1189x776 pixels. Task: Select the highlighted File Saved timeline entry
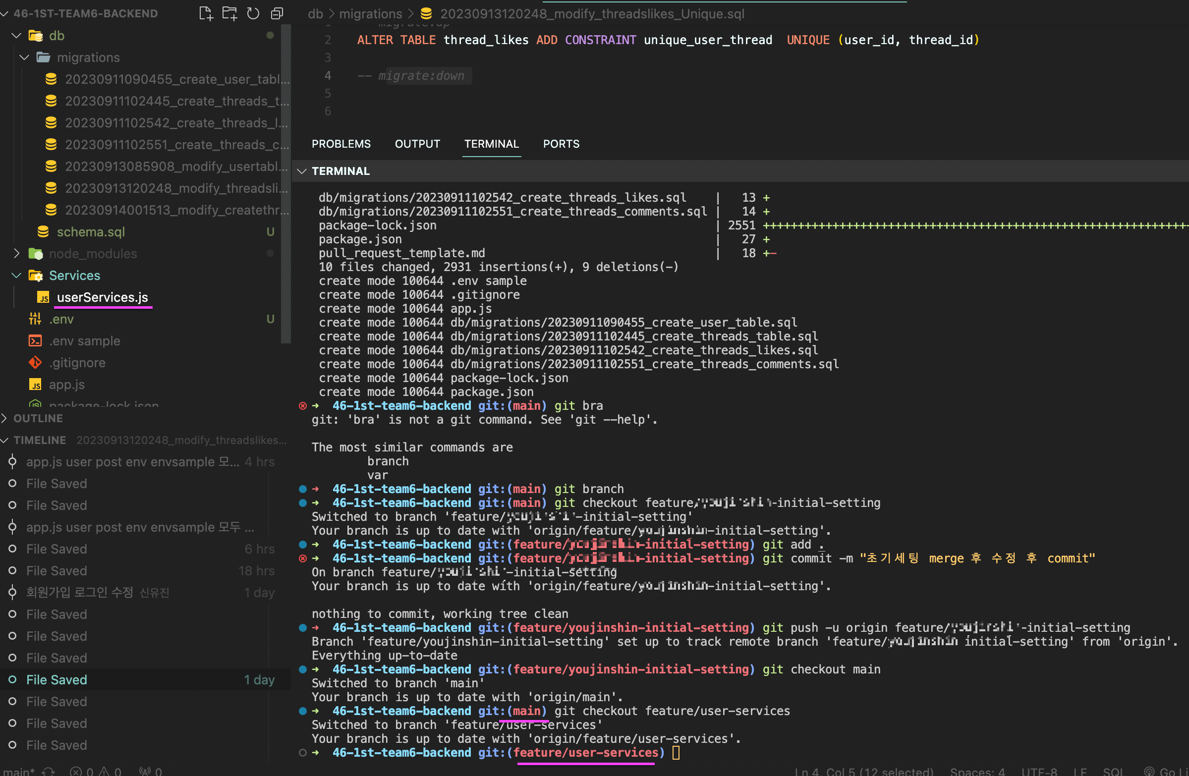click(57, 680)
